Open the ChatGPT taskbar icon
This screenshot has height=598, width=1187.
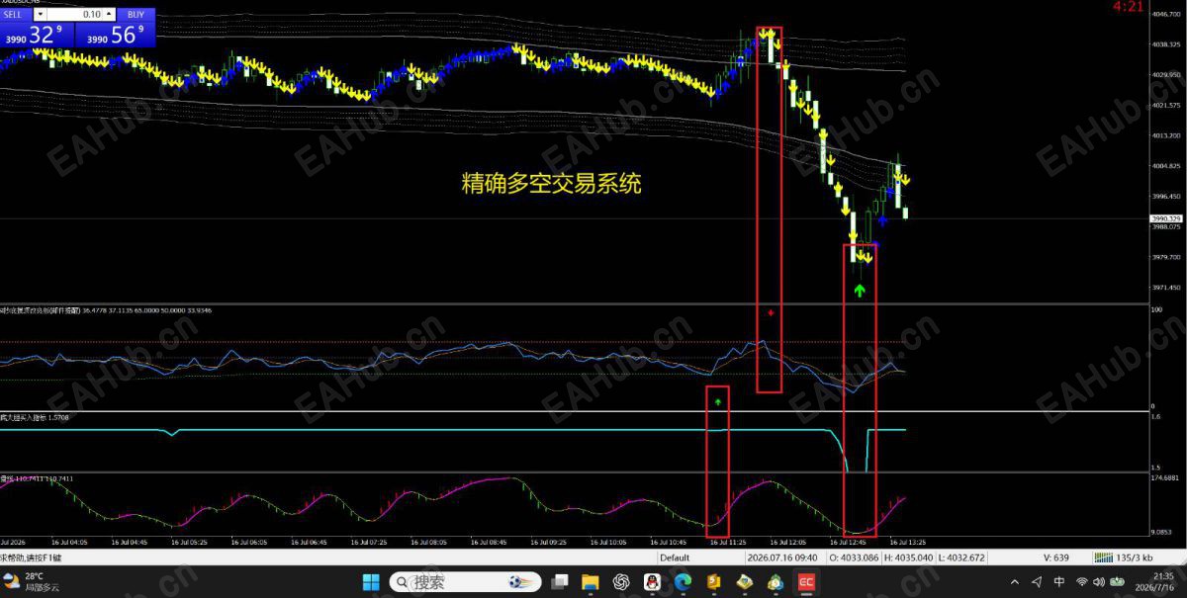click(x=621, y=582)
